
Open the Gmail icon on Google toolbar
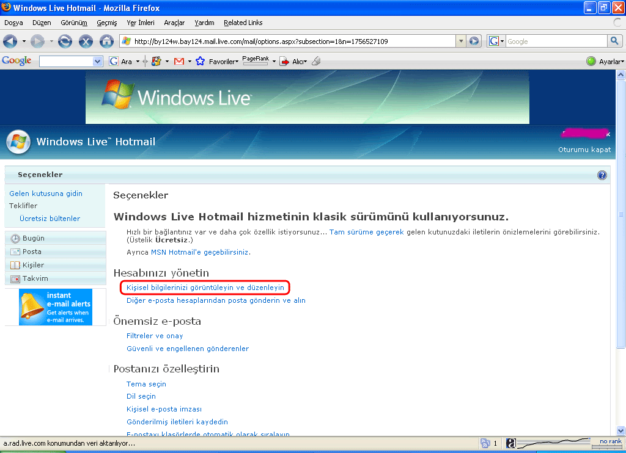[179, 62]
